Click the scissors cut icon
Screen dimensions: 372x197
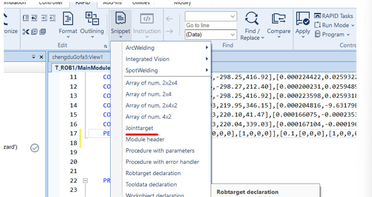[x=26, y=32]
